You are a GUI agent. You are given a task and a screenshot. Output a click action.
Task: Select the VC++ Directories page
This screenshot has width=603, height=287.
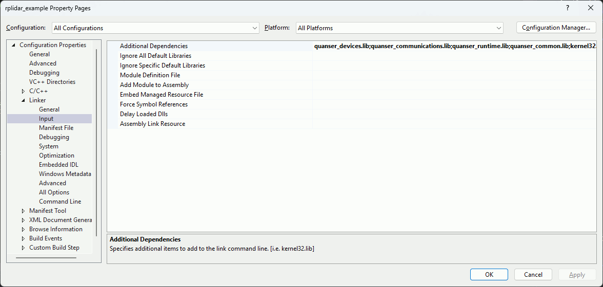click(52, 82)
